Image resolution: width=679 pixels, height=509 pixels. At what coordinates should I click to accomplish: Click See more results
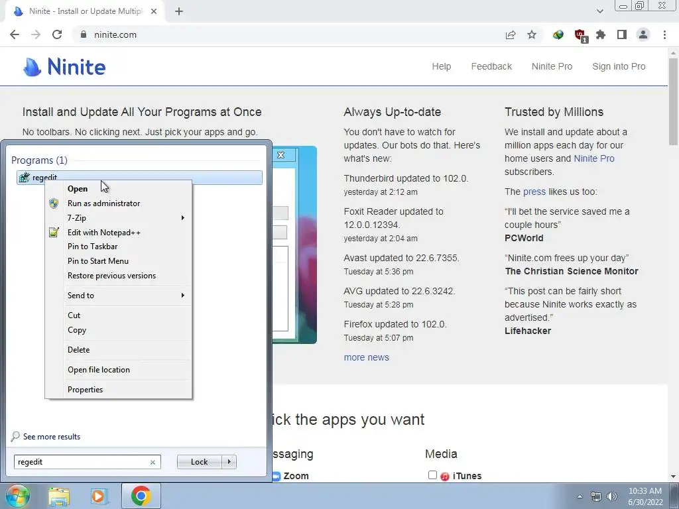(x=51, y=437)
